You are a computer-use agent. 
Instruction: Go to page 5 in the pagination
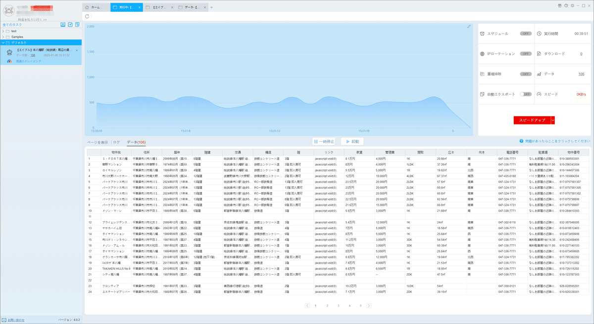pyautogui.click(x=360, y=306)
